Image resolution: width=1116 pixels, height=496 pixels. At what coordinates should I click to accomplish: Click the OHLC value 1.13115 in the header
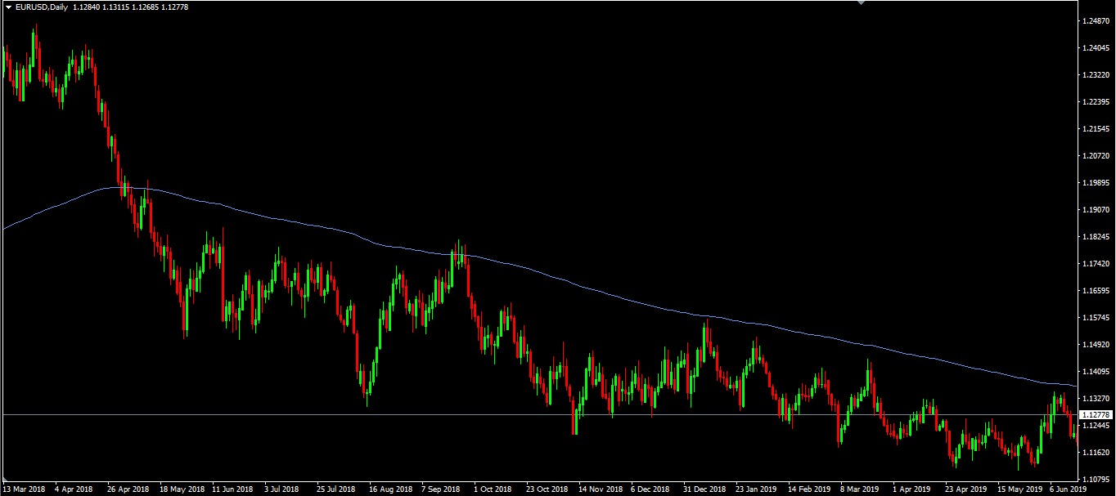coord(116,8)
